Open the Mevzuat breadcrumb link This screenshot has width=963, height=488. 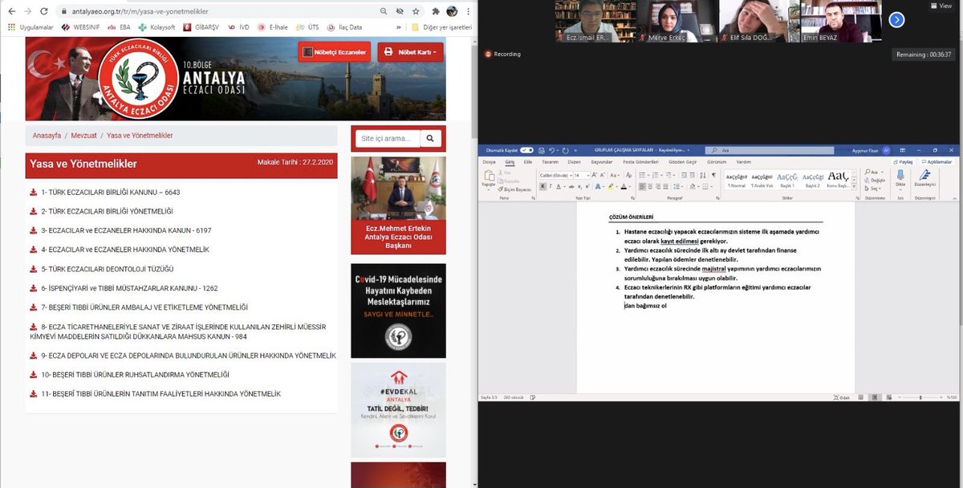(84, 136)
